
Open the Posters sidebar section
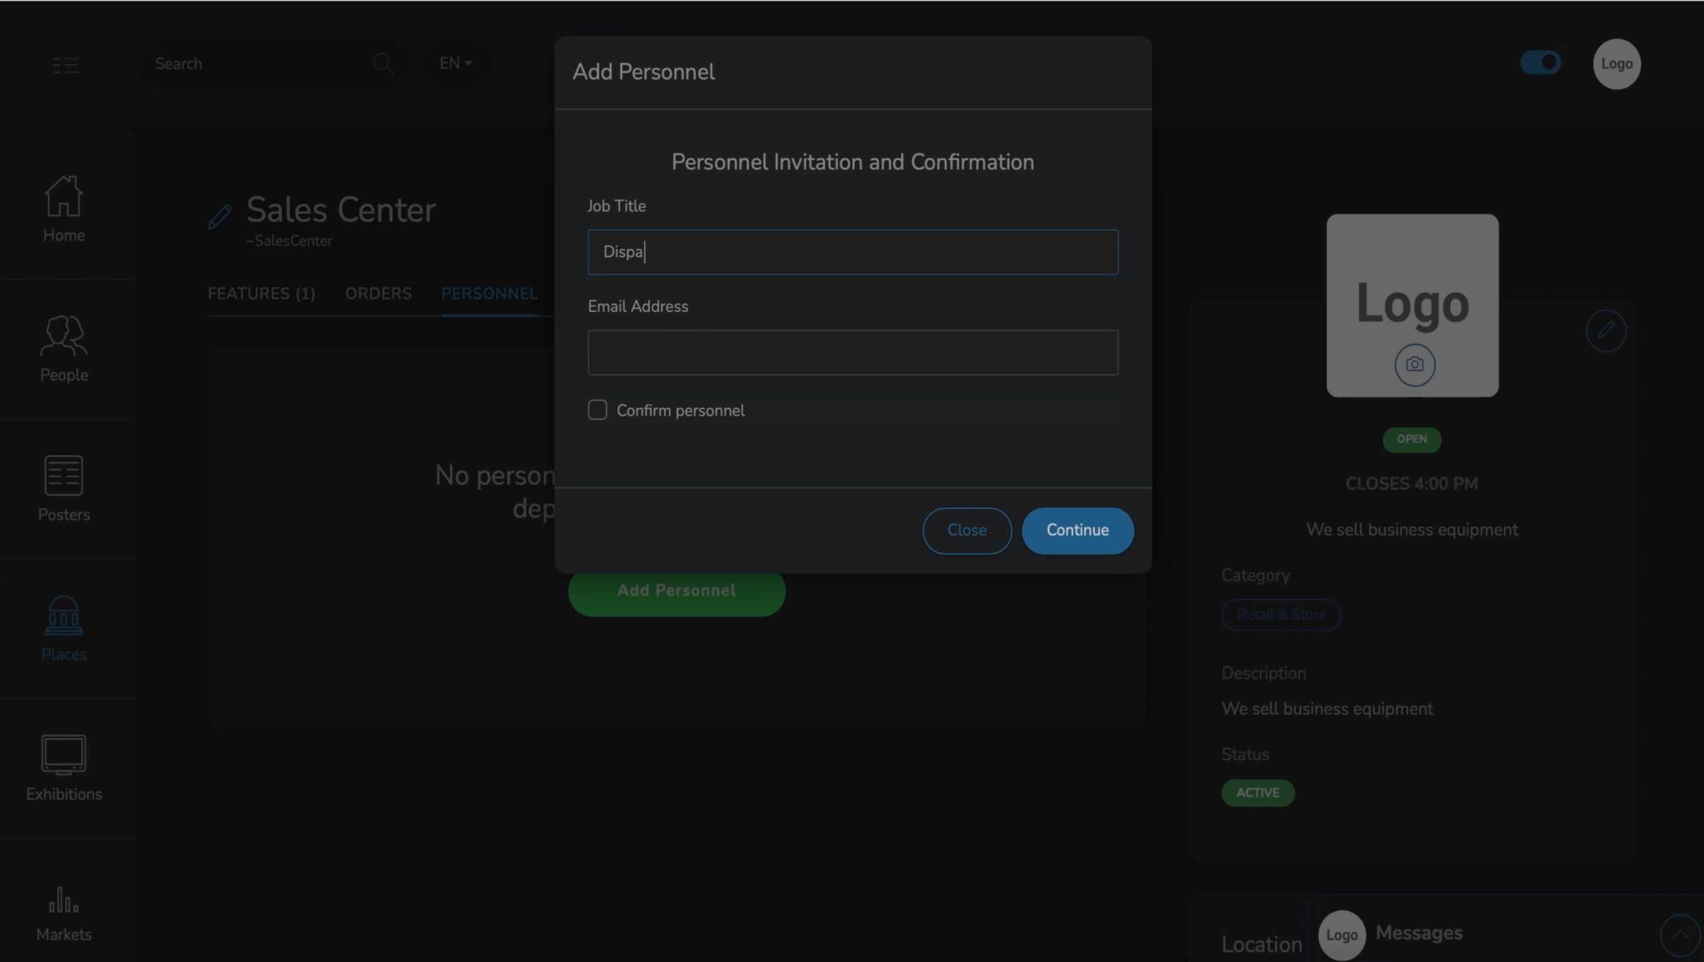pyautogui.click(x=64, y=476)
